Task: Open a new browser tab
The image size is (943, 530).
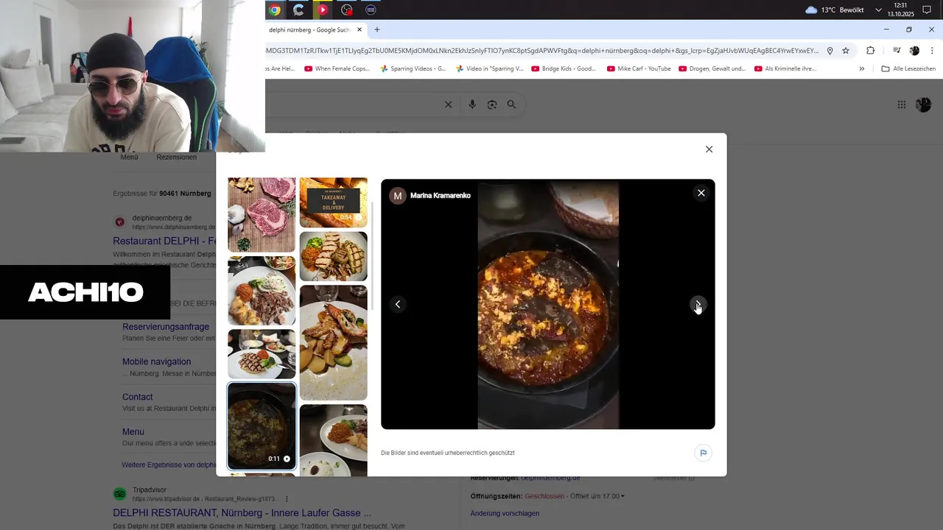Action: 377,29
